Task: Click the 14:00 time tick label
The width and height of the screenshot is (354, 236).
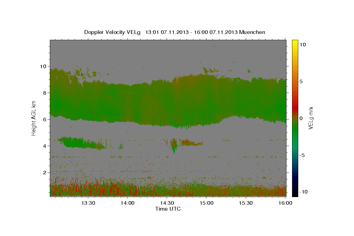Action: click(128, 203)
